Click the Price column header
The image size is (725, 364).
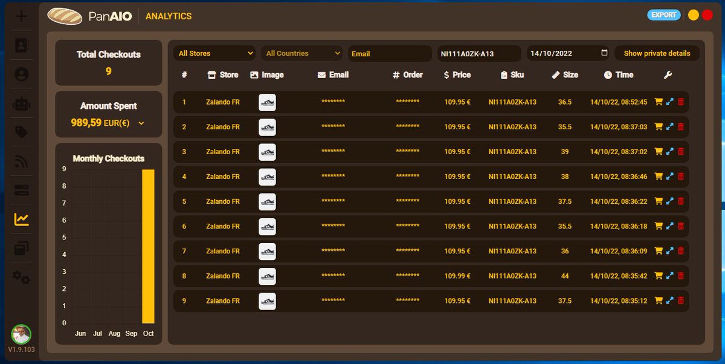pyautogui.click(x=457, y=75)
